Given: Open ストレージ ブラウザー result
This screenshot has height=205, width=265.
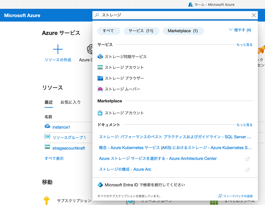Looking at the screenshot, I should (125, 78).
